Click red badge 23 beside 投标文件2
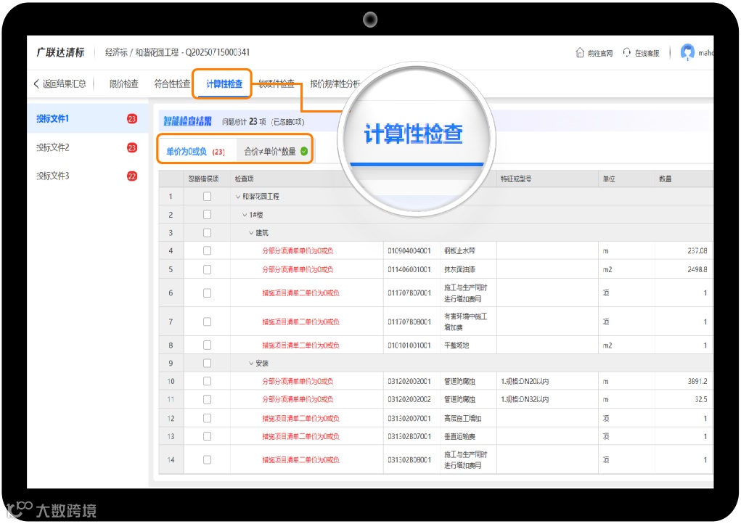Screen dimensions: 741x524 point(132,147)
